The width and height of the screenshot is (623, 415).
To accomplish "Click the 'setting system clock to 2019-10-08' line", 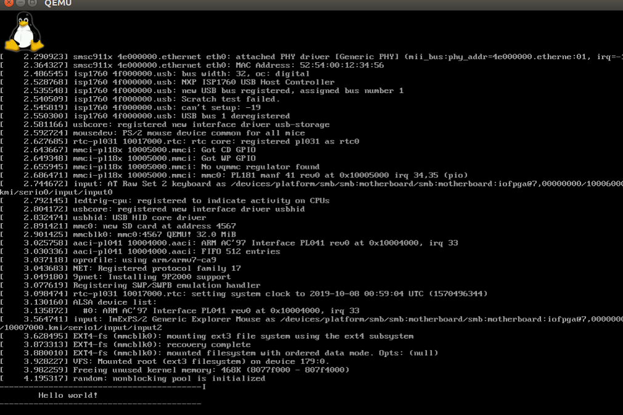I will (244, 294).
